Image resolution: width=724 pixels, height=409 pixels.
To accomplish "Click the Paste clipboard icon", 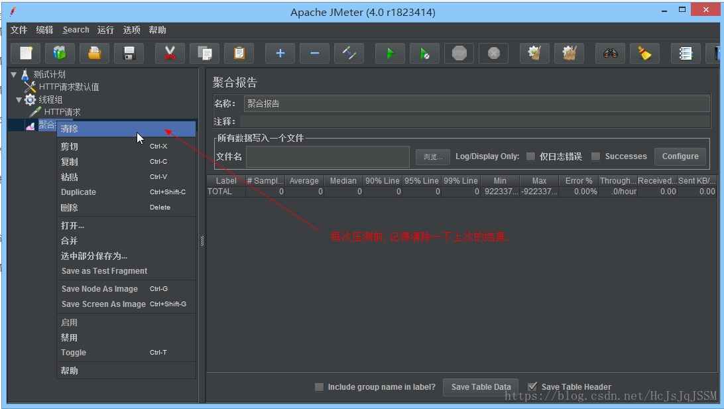I will (x=239, y=53).
